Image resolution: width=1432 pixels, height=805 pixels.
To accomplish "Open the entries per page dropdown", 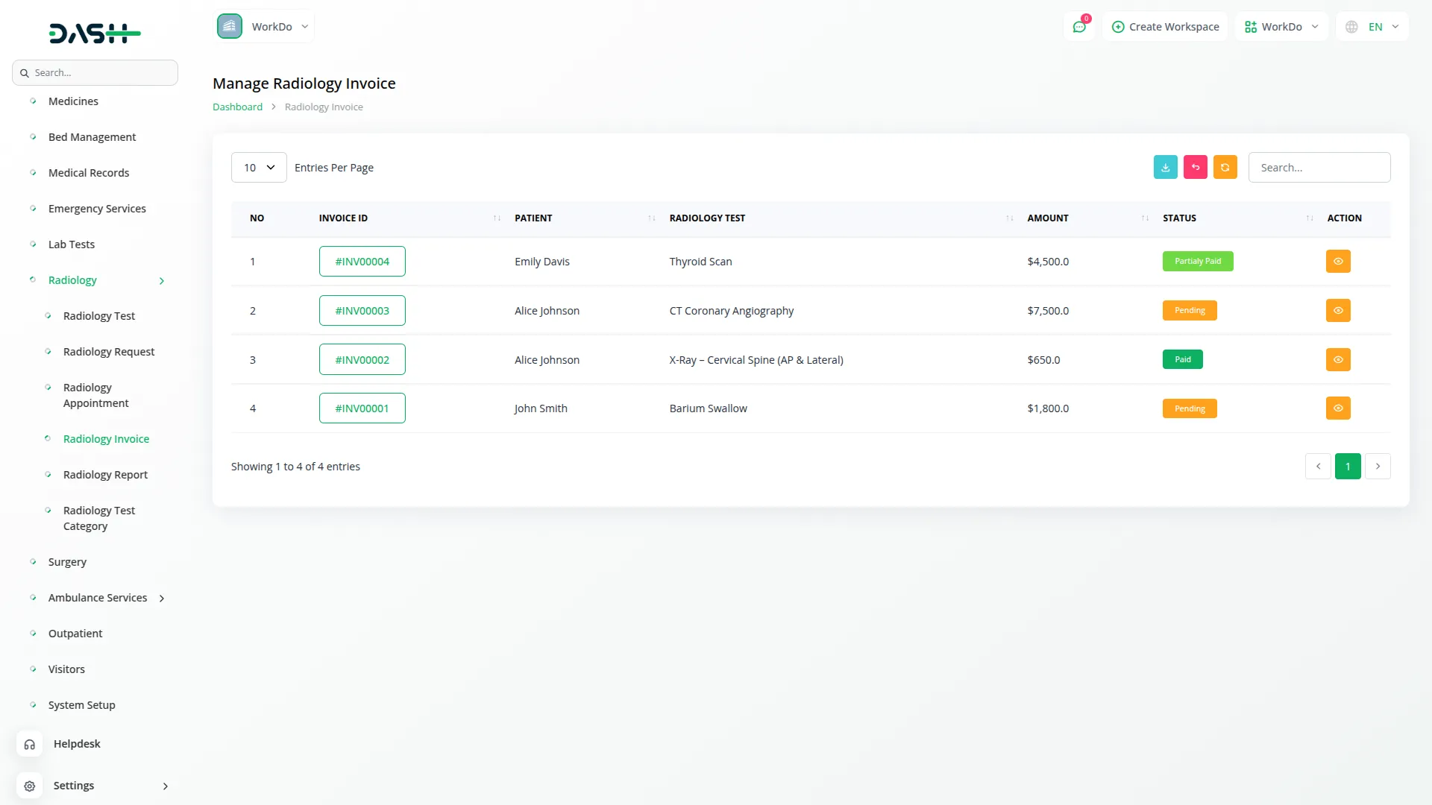I will [259, 168].
